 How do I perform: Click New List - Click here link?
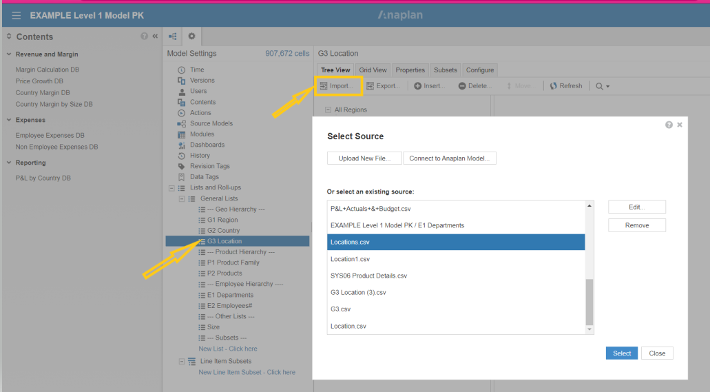point(228,349)
